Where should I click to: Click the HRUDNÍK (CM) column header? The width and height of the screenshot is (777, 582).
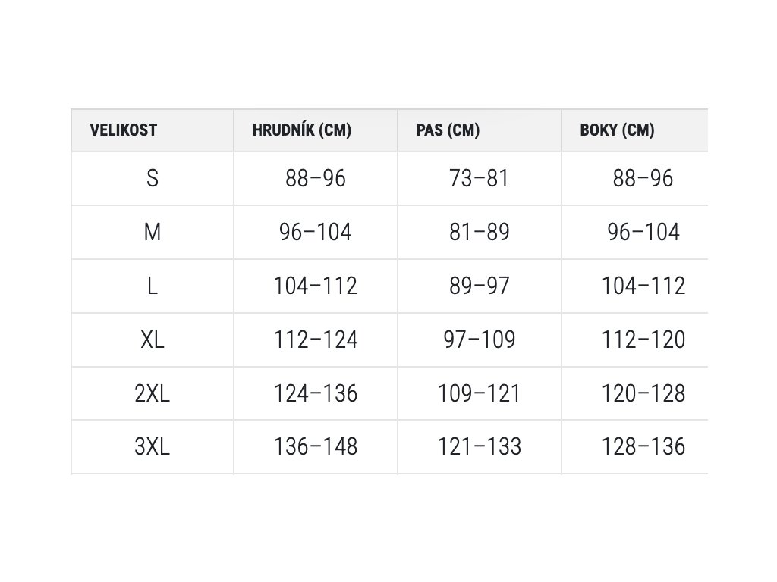click(x=302, y=130)
